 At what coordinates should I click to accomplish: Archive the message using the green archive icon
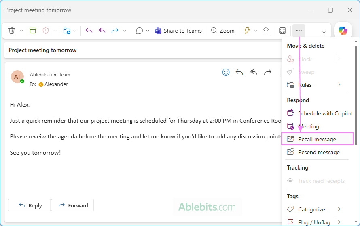click(33, 31)
